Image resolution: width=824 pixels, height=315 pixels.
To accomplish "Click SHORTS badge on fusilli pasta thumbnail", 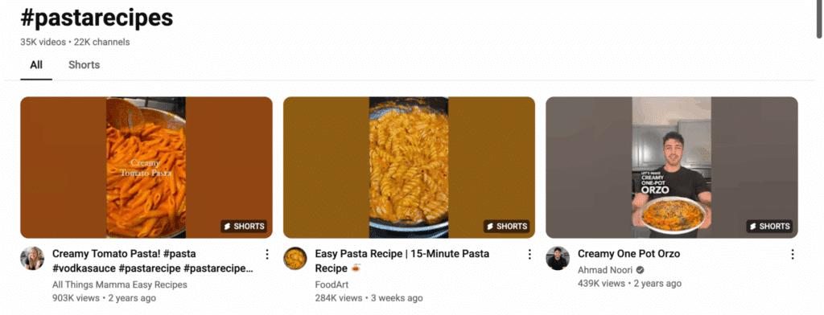I will [x=507, y=227].
